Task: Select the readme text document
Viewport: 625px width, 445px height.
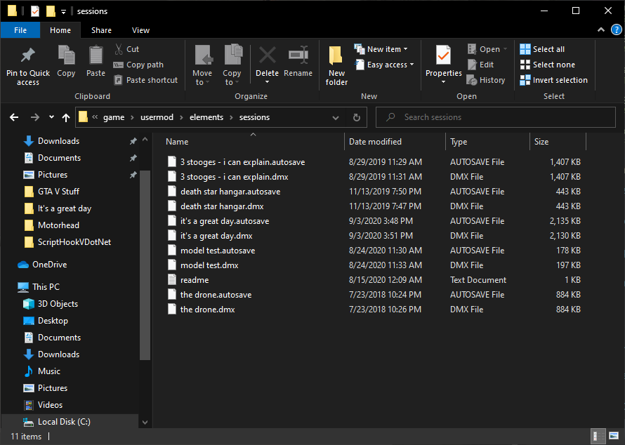Action: 194,280
